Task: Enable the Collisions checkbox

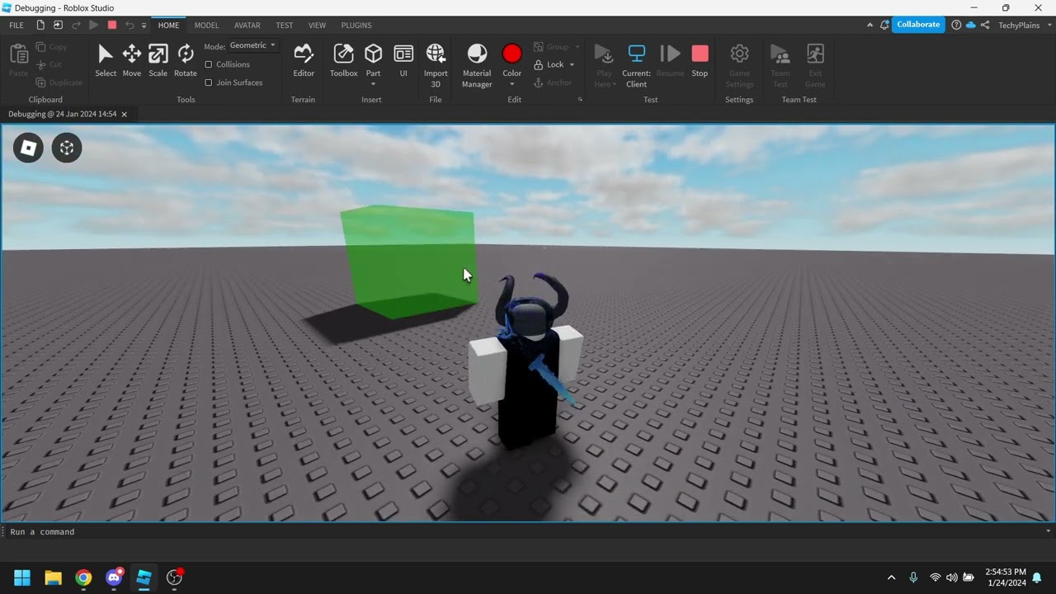Action: click(209, 64)
